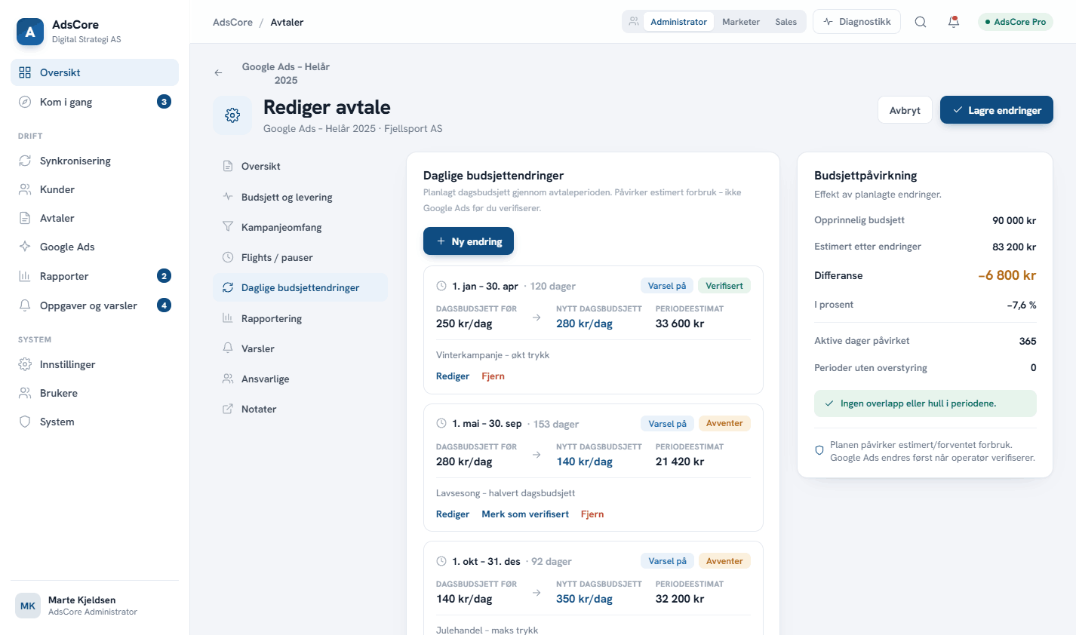Open Synkronisering in the sidebar
This screenshot has width=1076, height=635.
pos(94,161)
